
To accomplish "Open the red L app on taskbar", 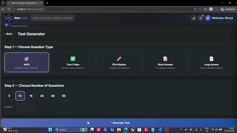I will click(x=146, y=129).
